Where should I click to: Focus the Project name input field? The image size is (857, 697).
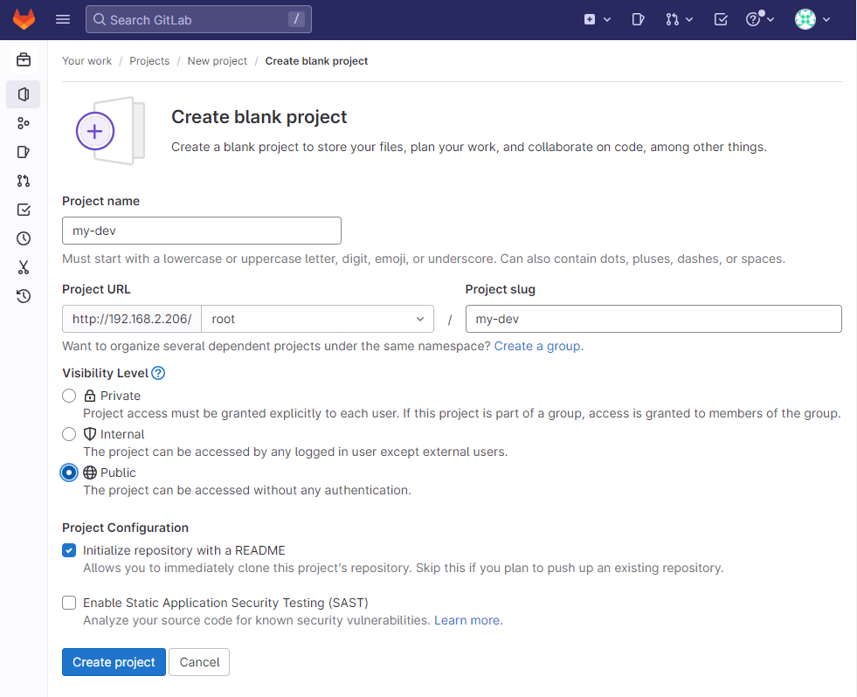[x=202, y=231]
